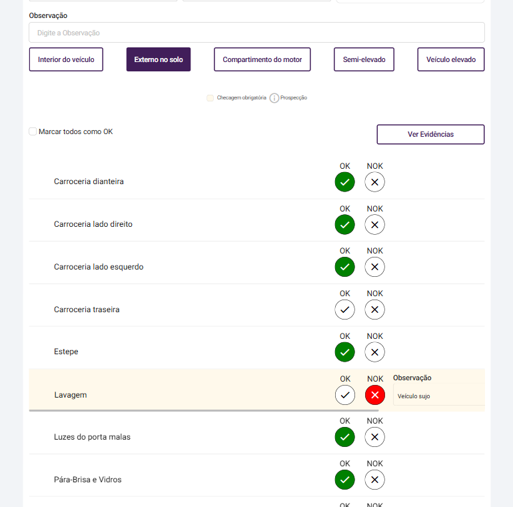513x507 pixels.
Task: Mark Pára-Brisa e Vidros as NOK
Action: click(x=374, y=480)
